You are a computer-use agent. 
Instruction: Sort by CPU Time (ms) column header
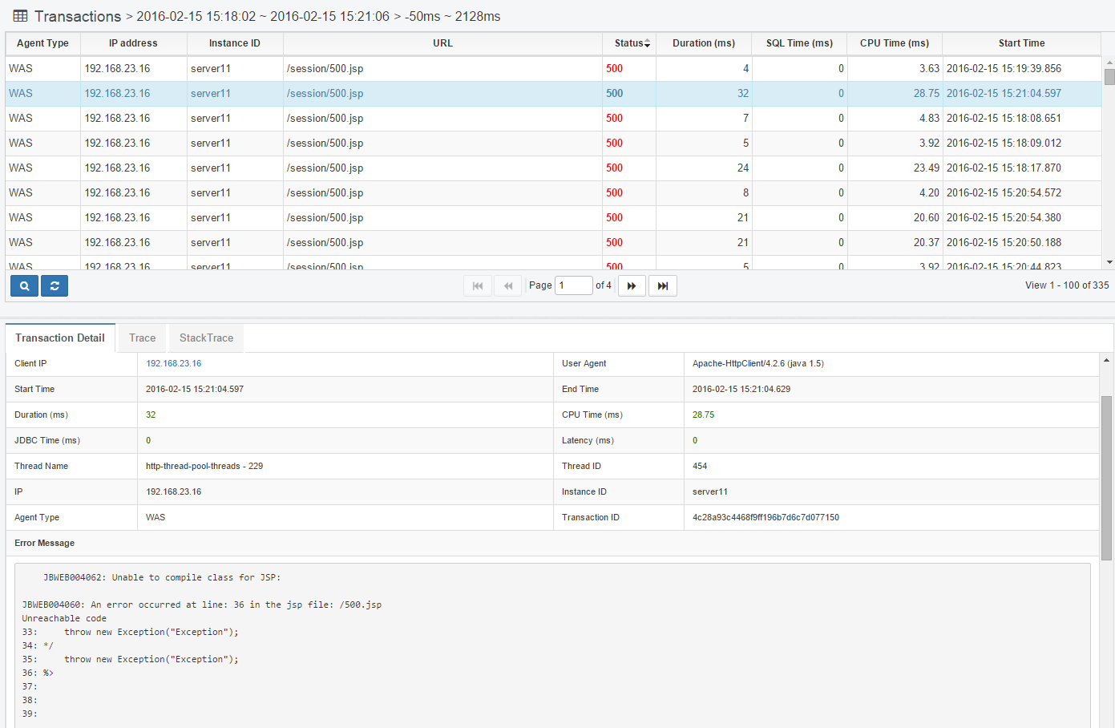pyautogui.click(x=894, y=43)
